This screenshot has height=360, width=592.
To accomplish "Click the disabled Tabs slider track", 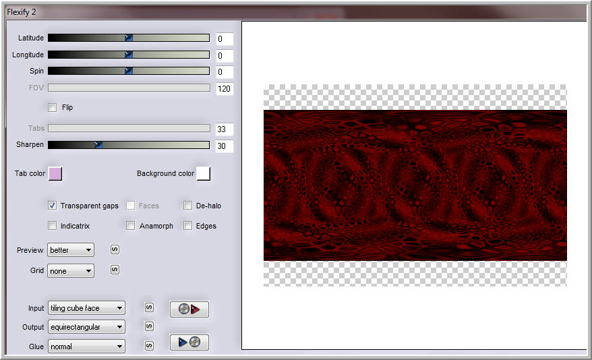I will tap(129, 128).
